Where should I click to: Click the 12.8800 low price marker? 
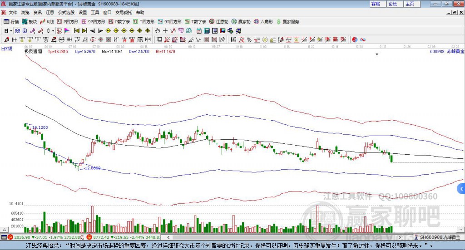93,168
